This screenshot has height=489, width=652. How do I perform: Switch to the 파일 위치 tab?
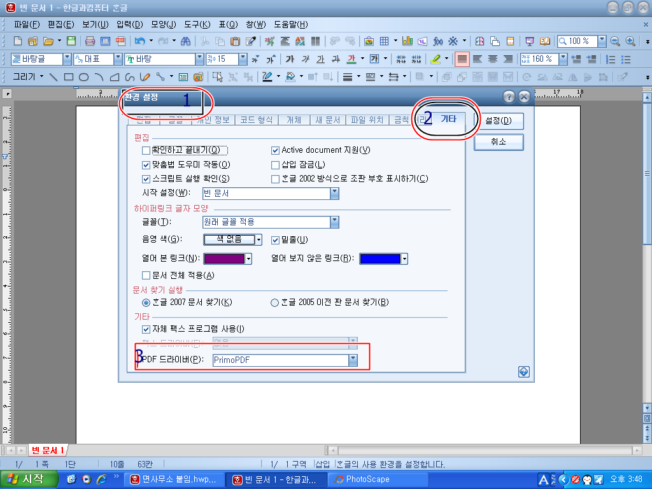click(x=366, y=120)
